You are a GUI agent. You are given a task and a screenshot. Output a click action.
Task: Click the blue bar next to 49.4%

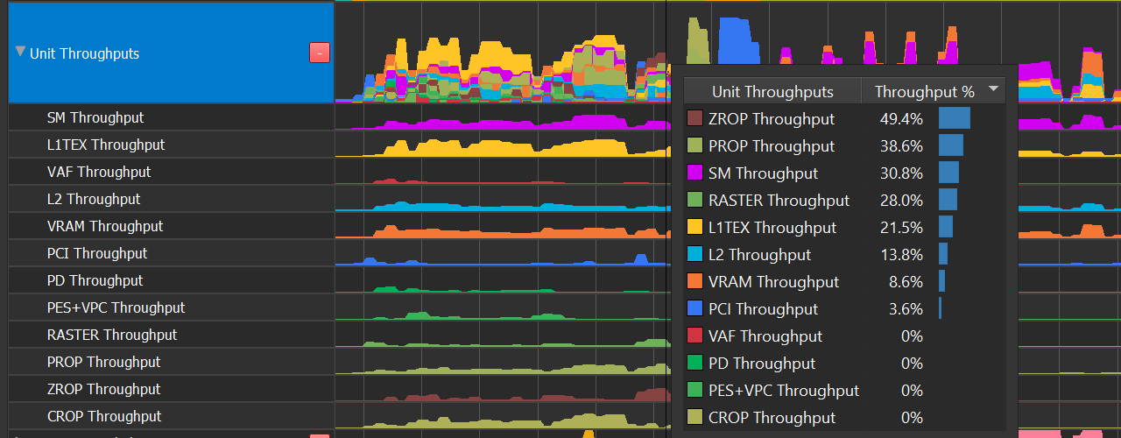pos(954,118)
